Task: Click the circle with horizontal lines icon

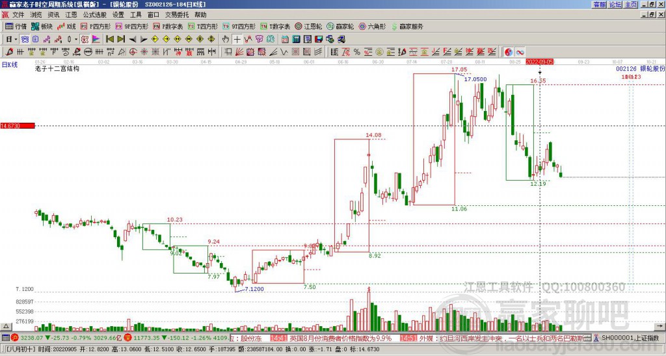Action: [88, 52]
